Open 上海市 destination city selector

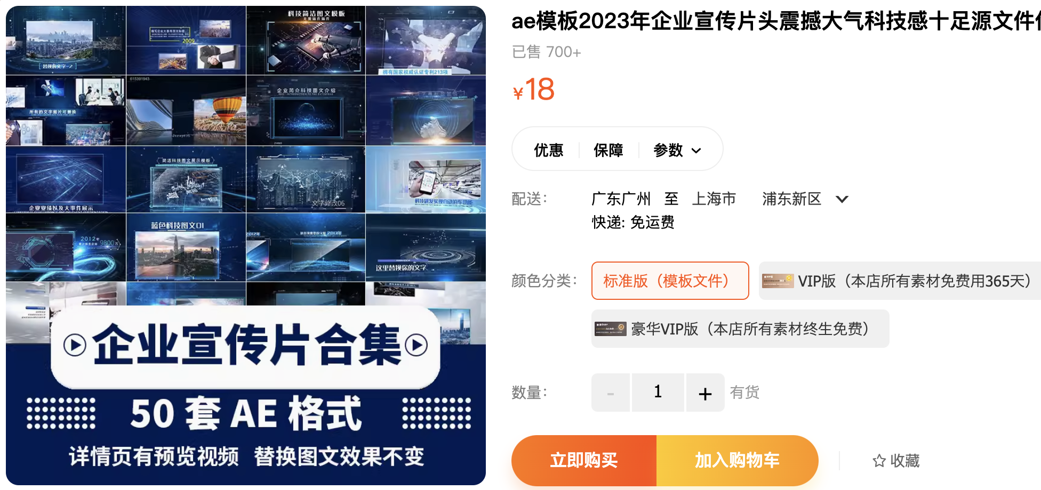coord(714,199)
